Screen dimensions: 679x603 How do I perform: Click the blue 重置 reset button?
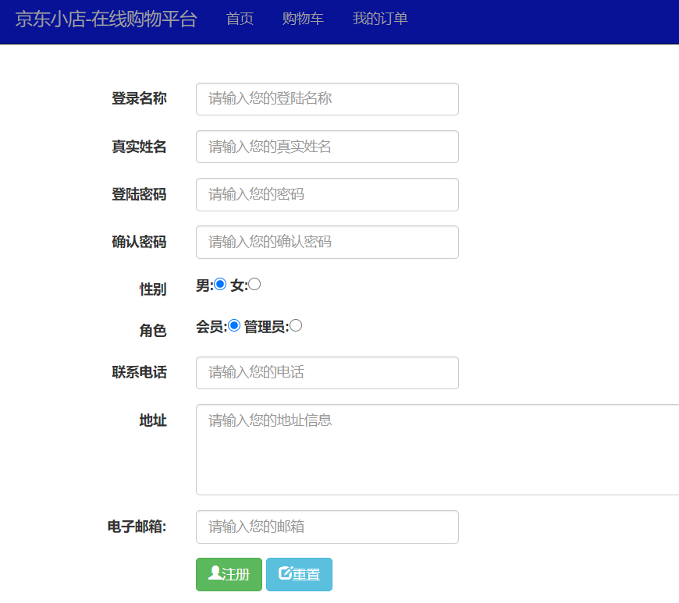299,574
